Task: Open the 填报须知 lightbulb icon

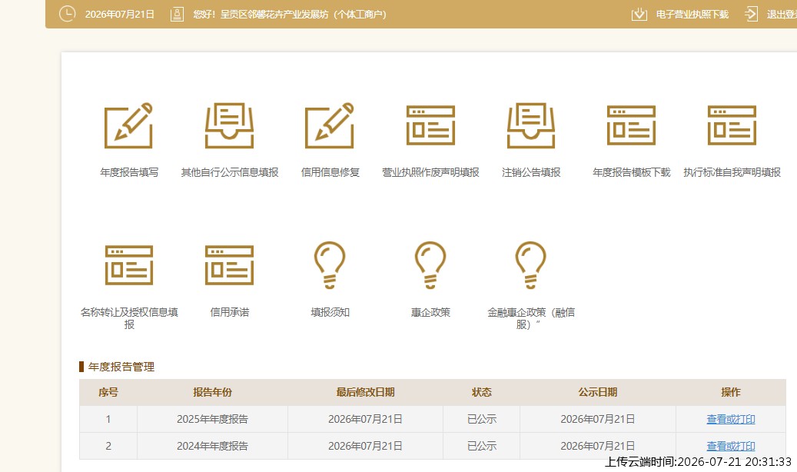Action: click(330, 265)
